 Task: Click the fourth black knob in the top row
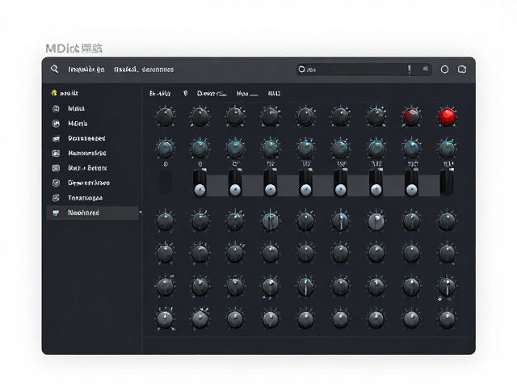271,116
